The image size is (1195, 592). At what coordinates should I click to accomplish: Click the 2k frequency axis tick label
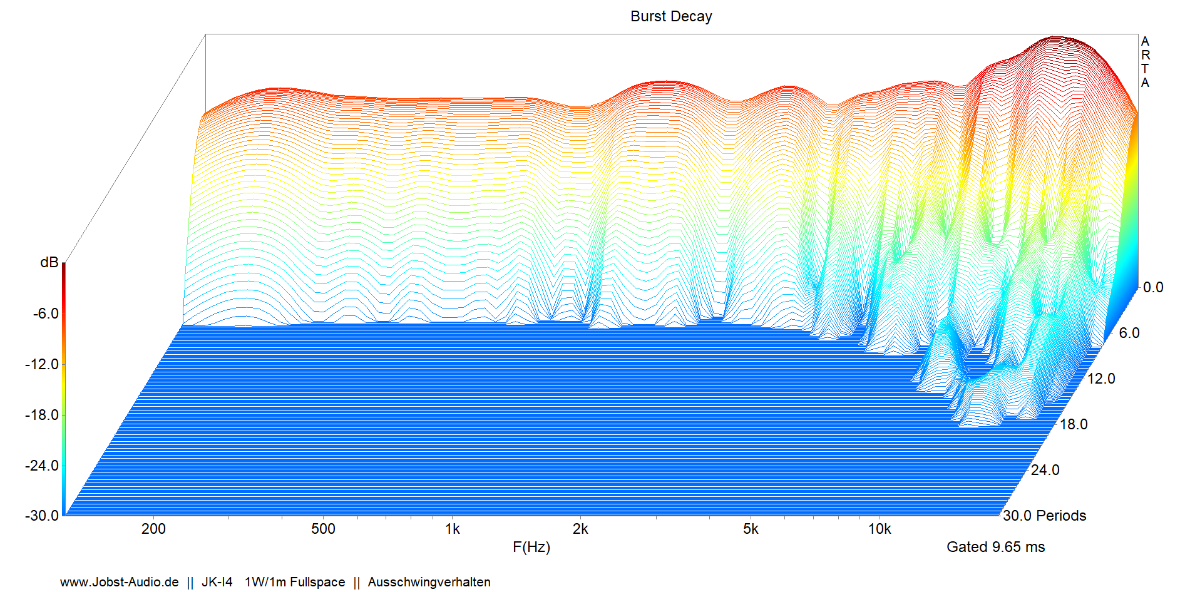click(580, 529)
